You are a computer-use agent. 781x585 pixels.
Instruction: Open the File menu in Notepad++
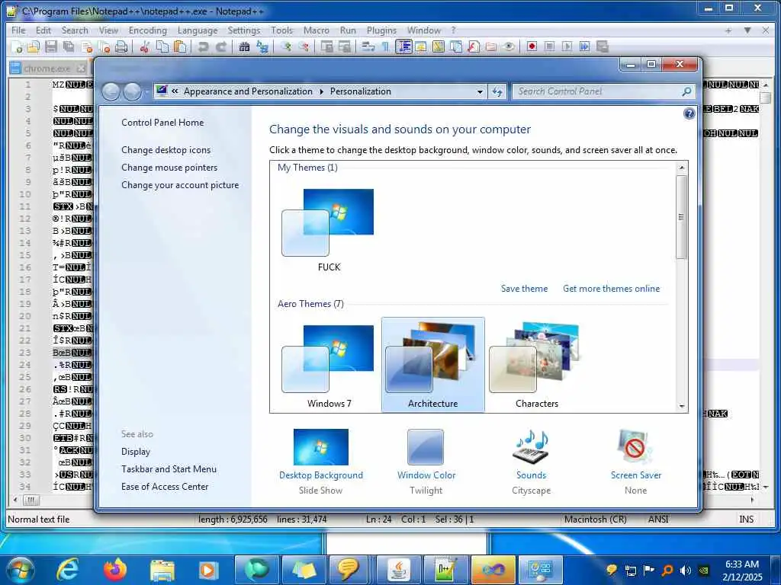18,30
